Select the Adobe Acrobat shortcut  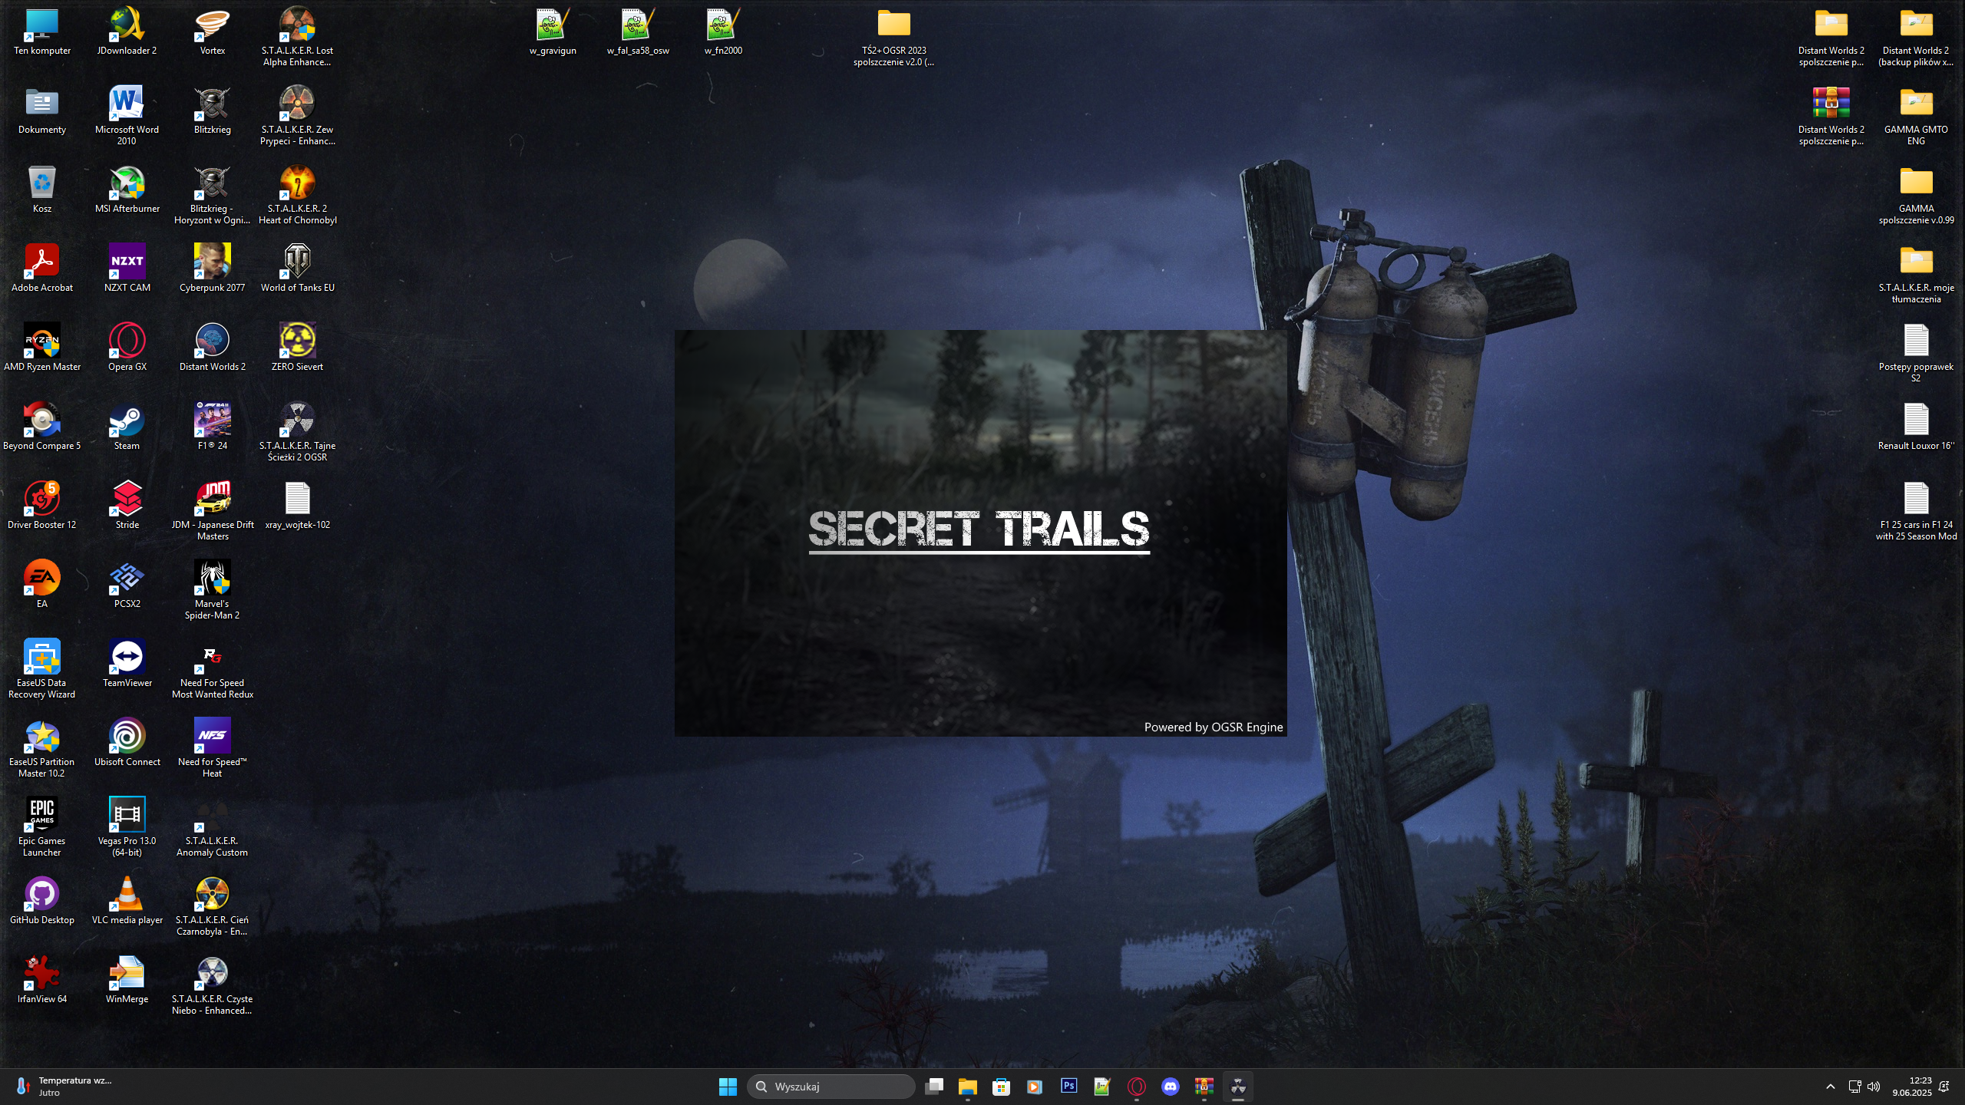coord(41,269)
